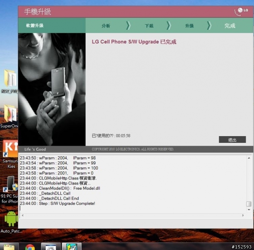Open the Auto_Patch Android icon
The width and height of the screenshot is (254, 250).
point(12,222)
